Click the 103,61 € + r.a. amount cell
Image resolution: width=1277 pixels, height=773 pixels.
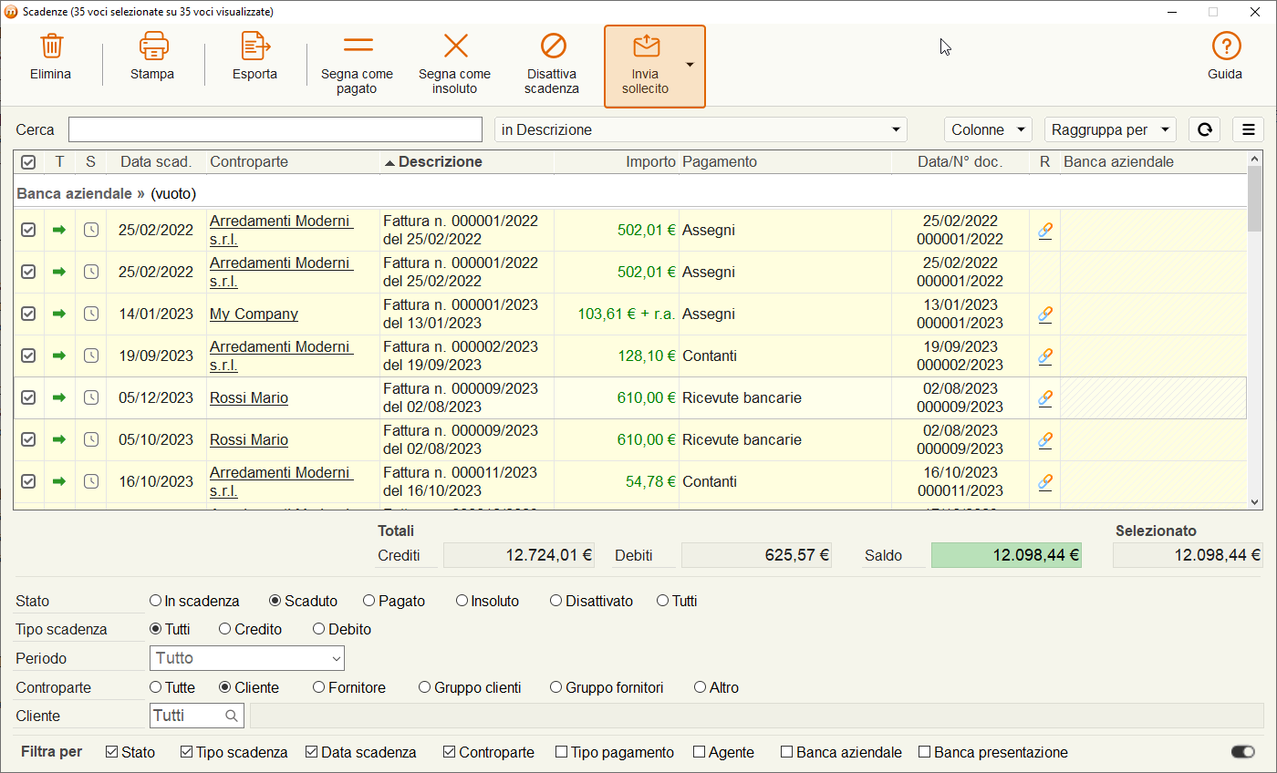[617, 314]
